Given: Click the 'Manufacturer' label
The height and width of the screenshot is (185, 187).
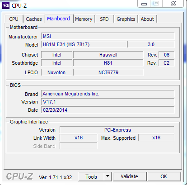Looking at the screenshot, I should pos(23,37).
